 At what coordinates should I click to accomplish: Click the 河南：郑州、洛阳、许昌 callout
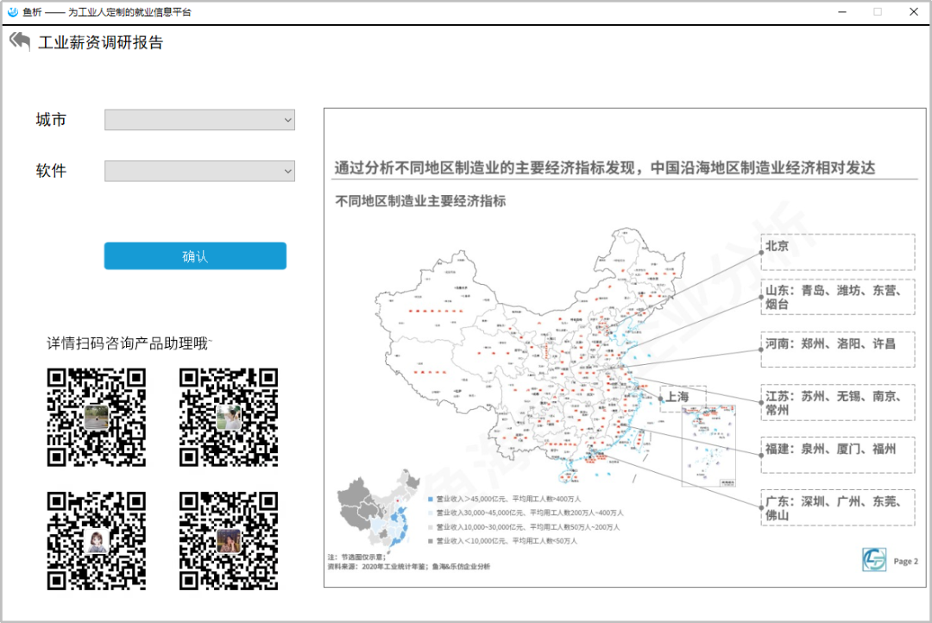pyautogui.click(x=837, y=349)
